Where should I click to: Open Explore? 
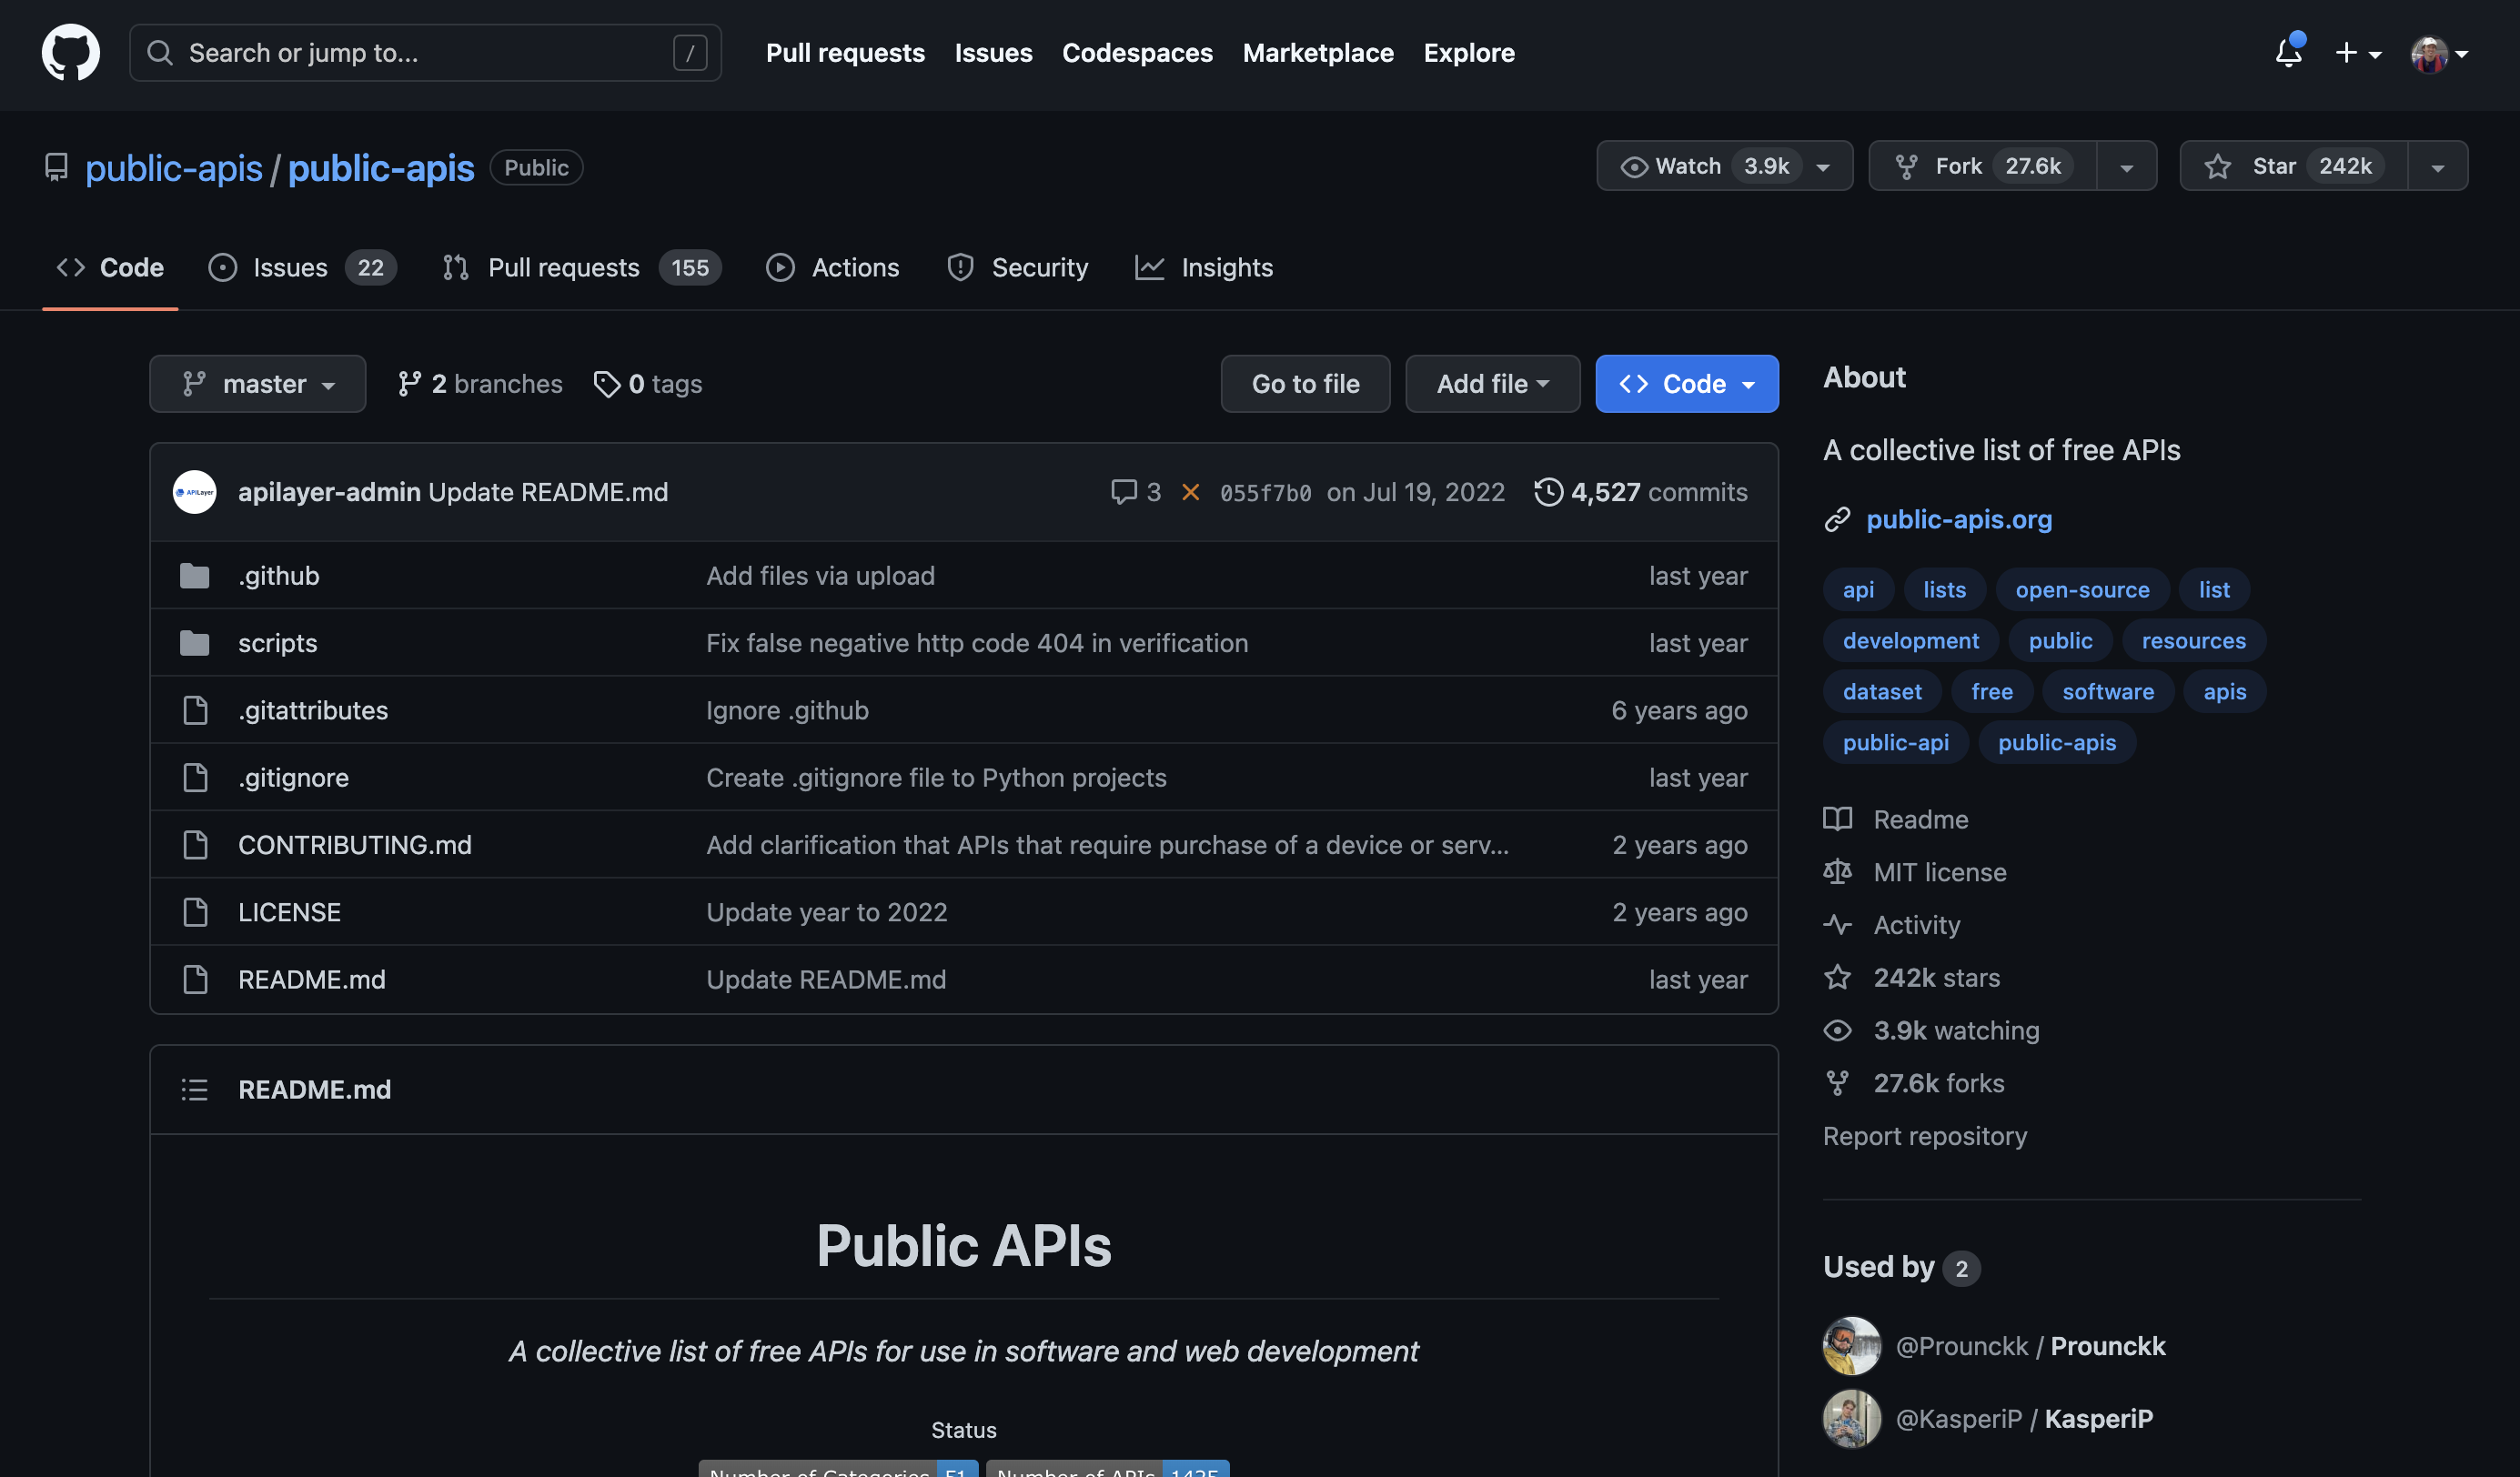(x=1469, y=53)
